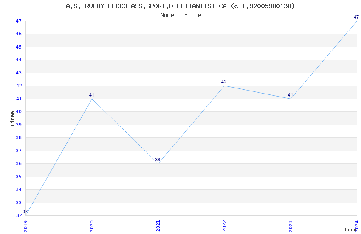
Task: Click y-axis tick value 45
Action: pos(19,47)
